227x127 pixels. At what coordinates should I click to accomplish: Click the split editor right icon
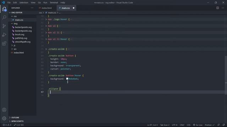(x=217, y=8)
